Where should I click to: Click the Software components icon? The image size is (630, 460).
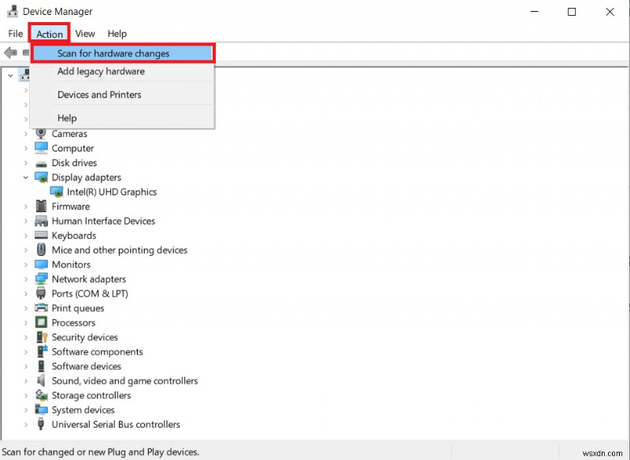click(42, 351)
